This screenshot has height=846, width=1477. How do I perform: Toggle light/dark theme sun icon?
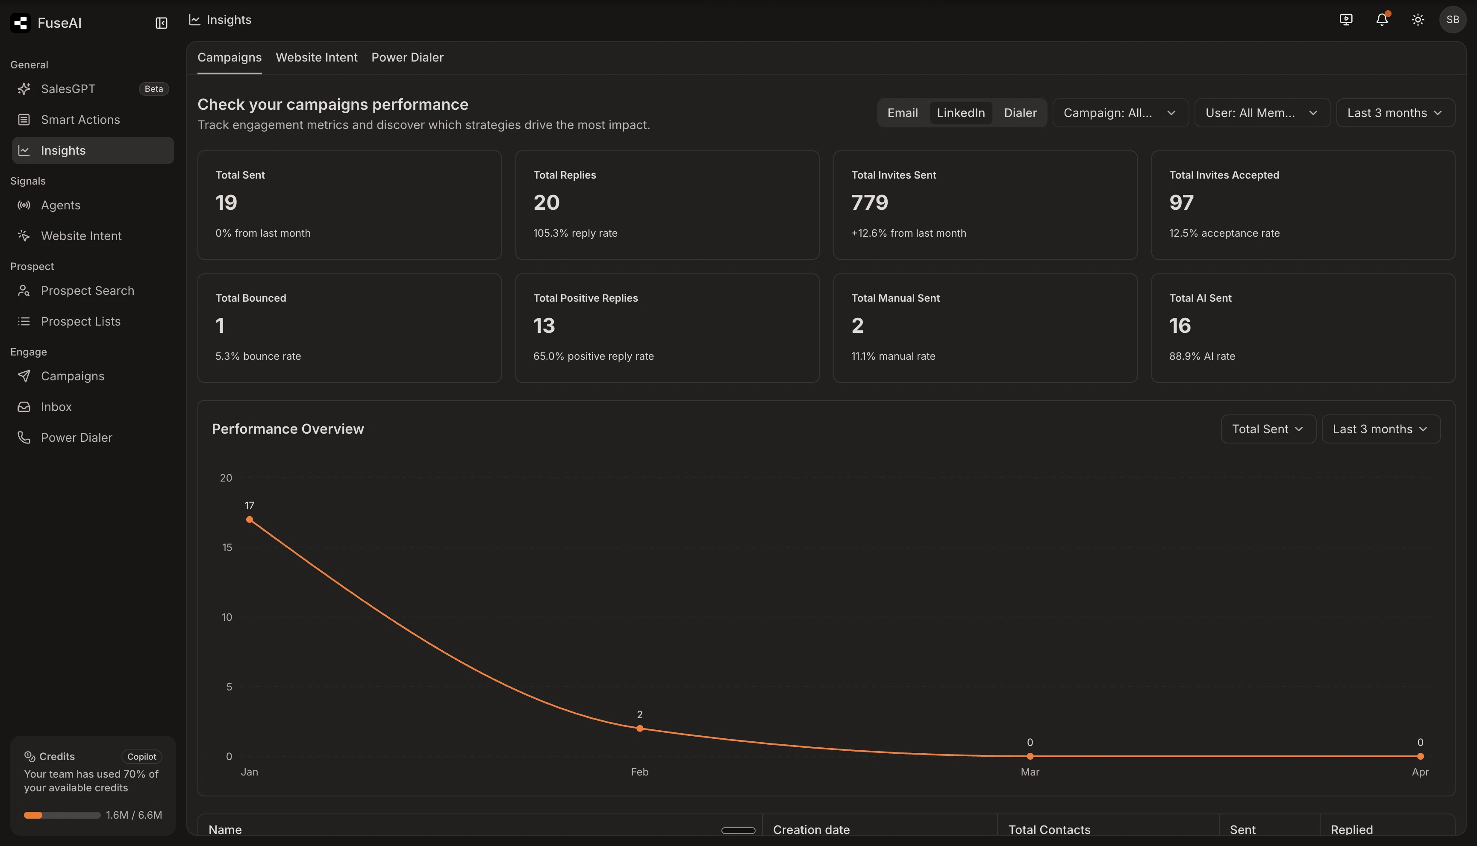(1418, 20)
